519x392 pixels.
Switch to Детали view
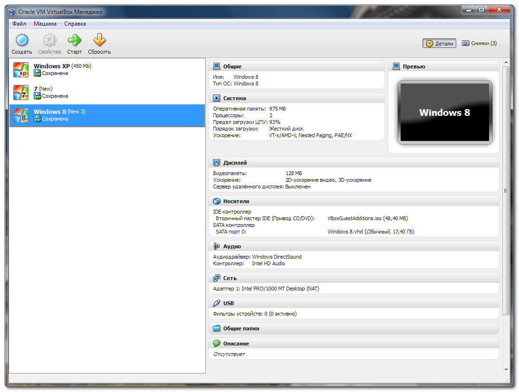point(439,43)
